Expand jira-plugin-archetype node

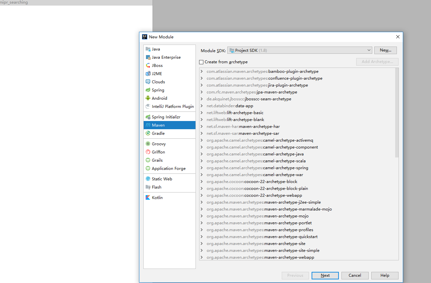point(202,85)
